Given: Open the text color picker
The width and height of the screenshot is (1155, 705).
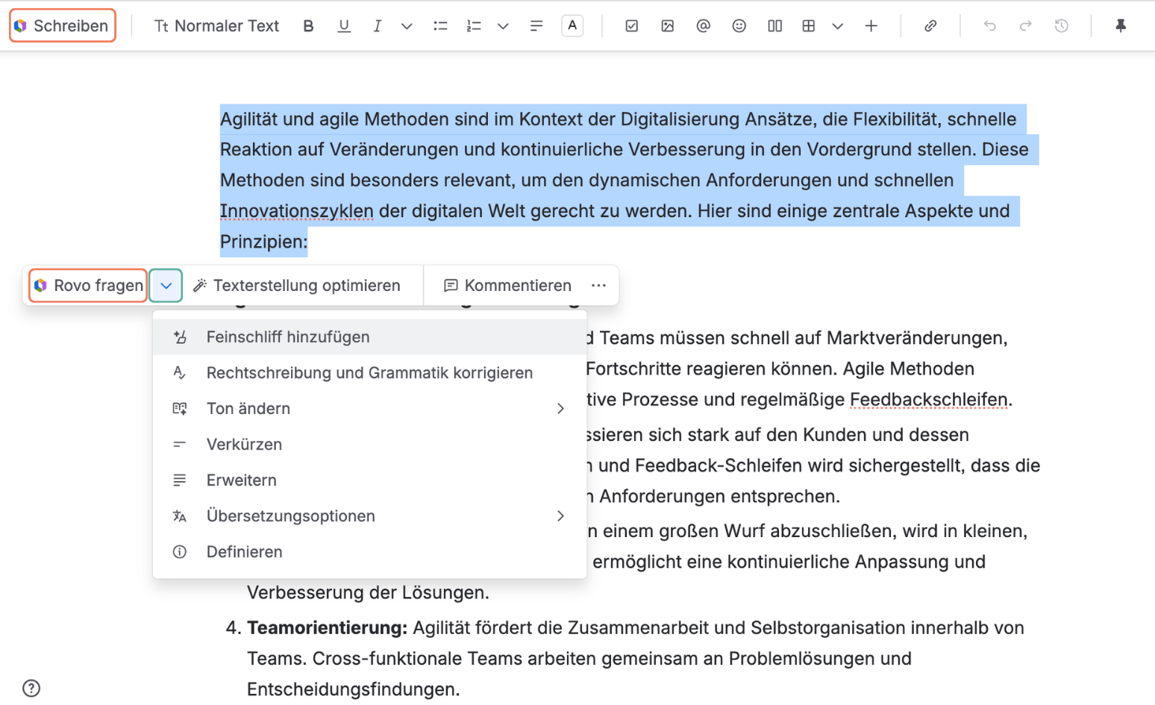Looking at the screenshot, I should 572,25.
